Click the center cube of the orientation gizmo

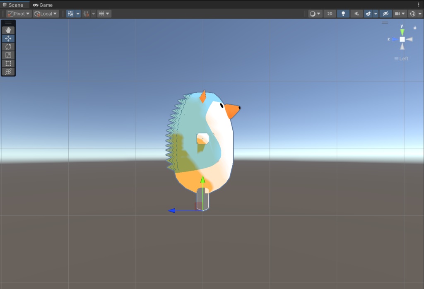click(402, 39)
